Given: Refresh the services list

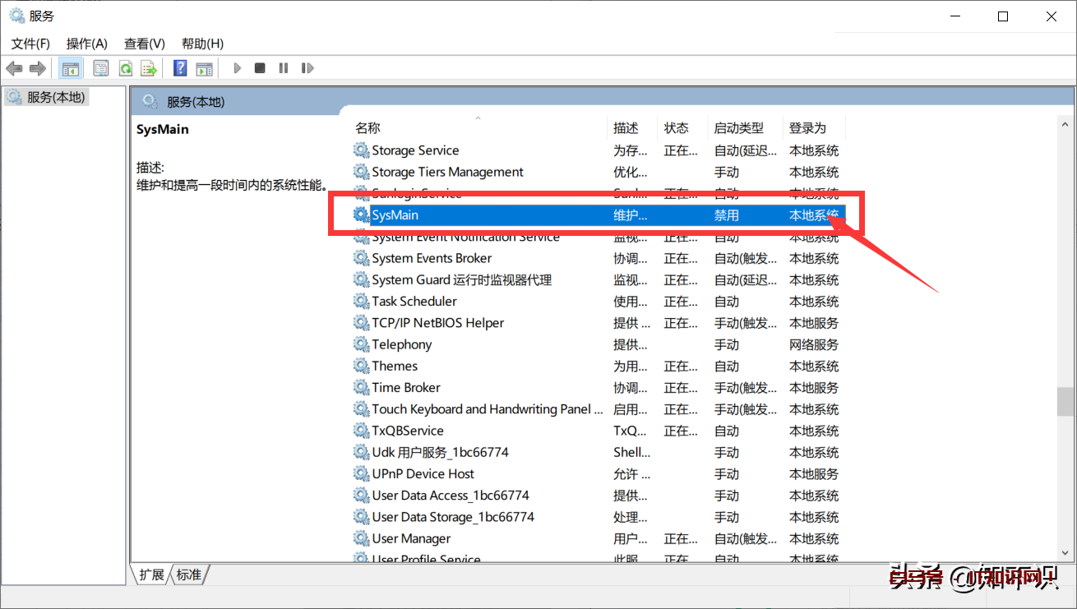Looking at the screenshot, I should pyautogui.click(x=125, y=67).
